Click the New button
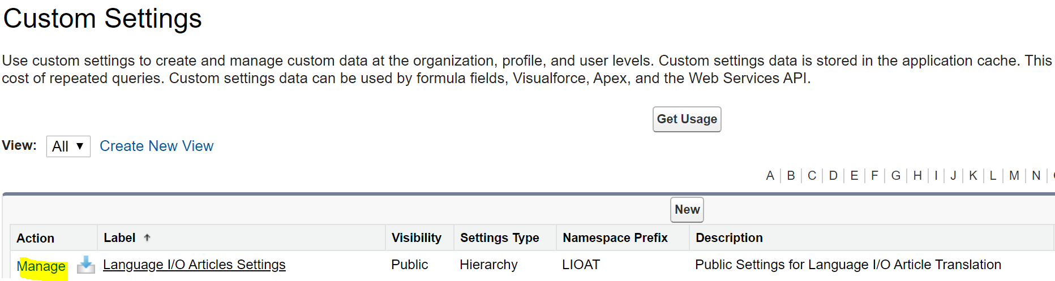Image resolution: width=1055 pixels, height=281 pixels. (687, 210)
